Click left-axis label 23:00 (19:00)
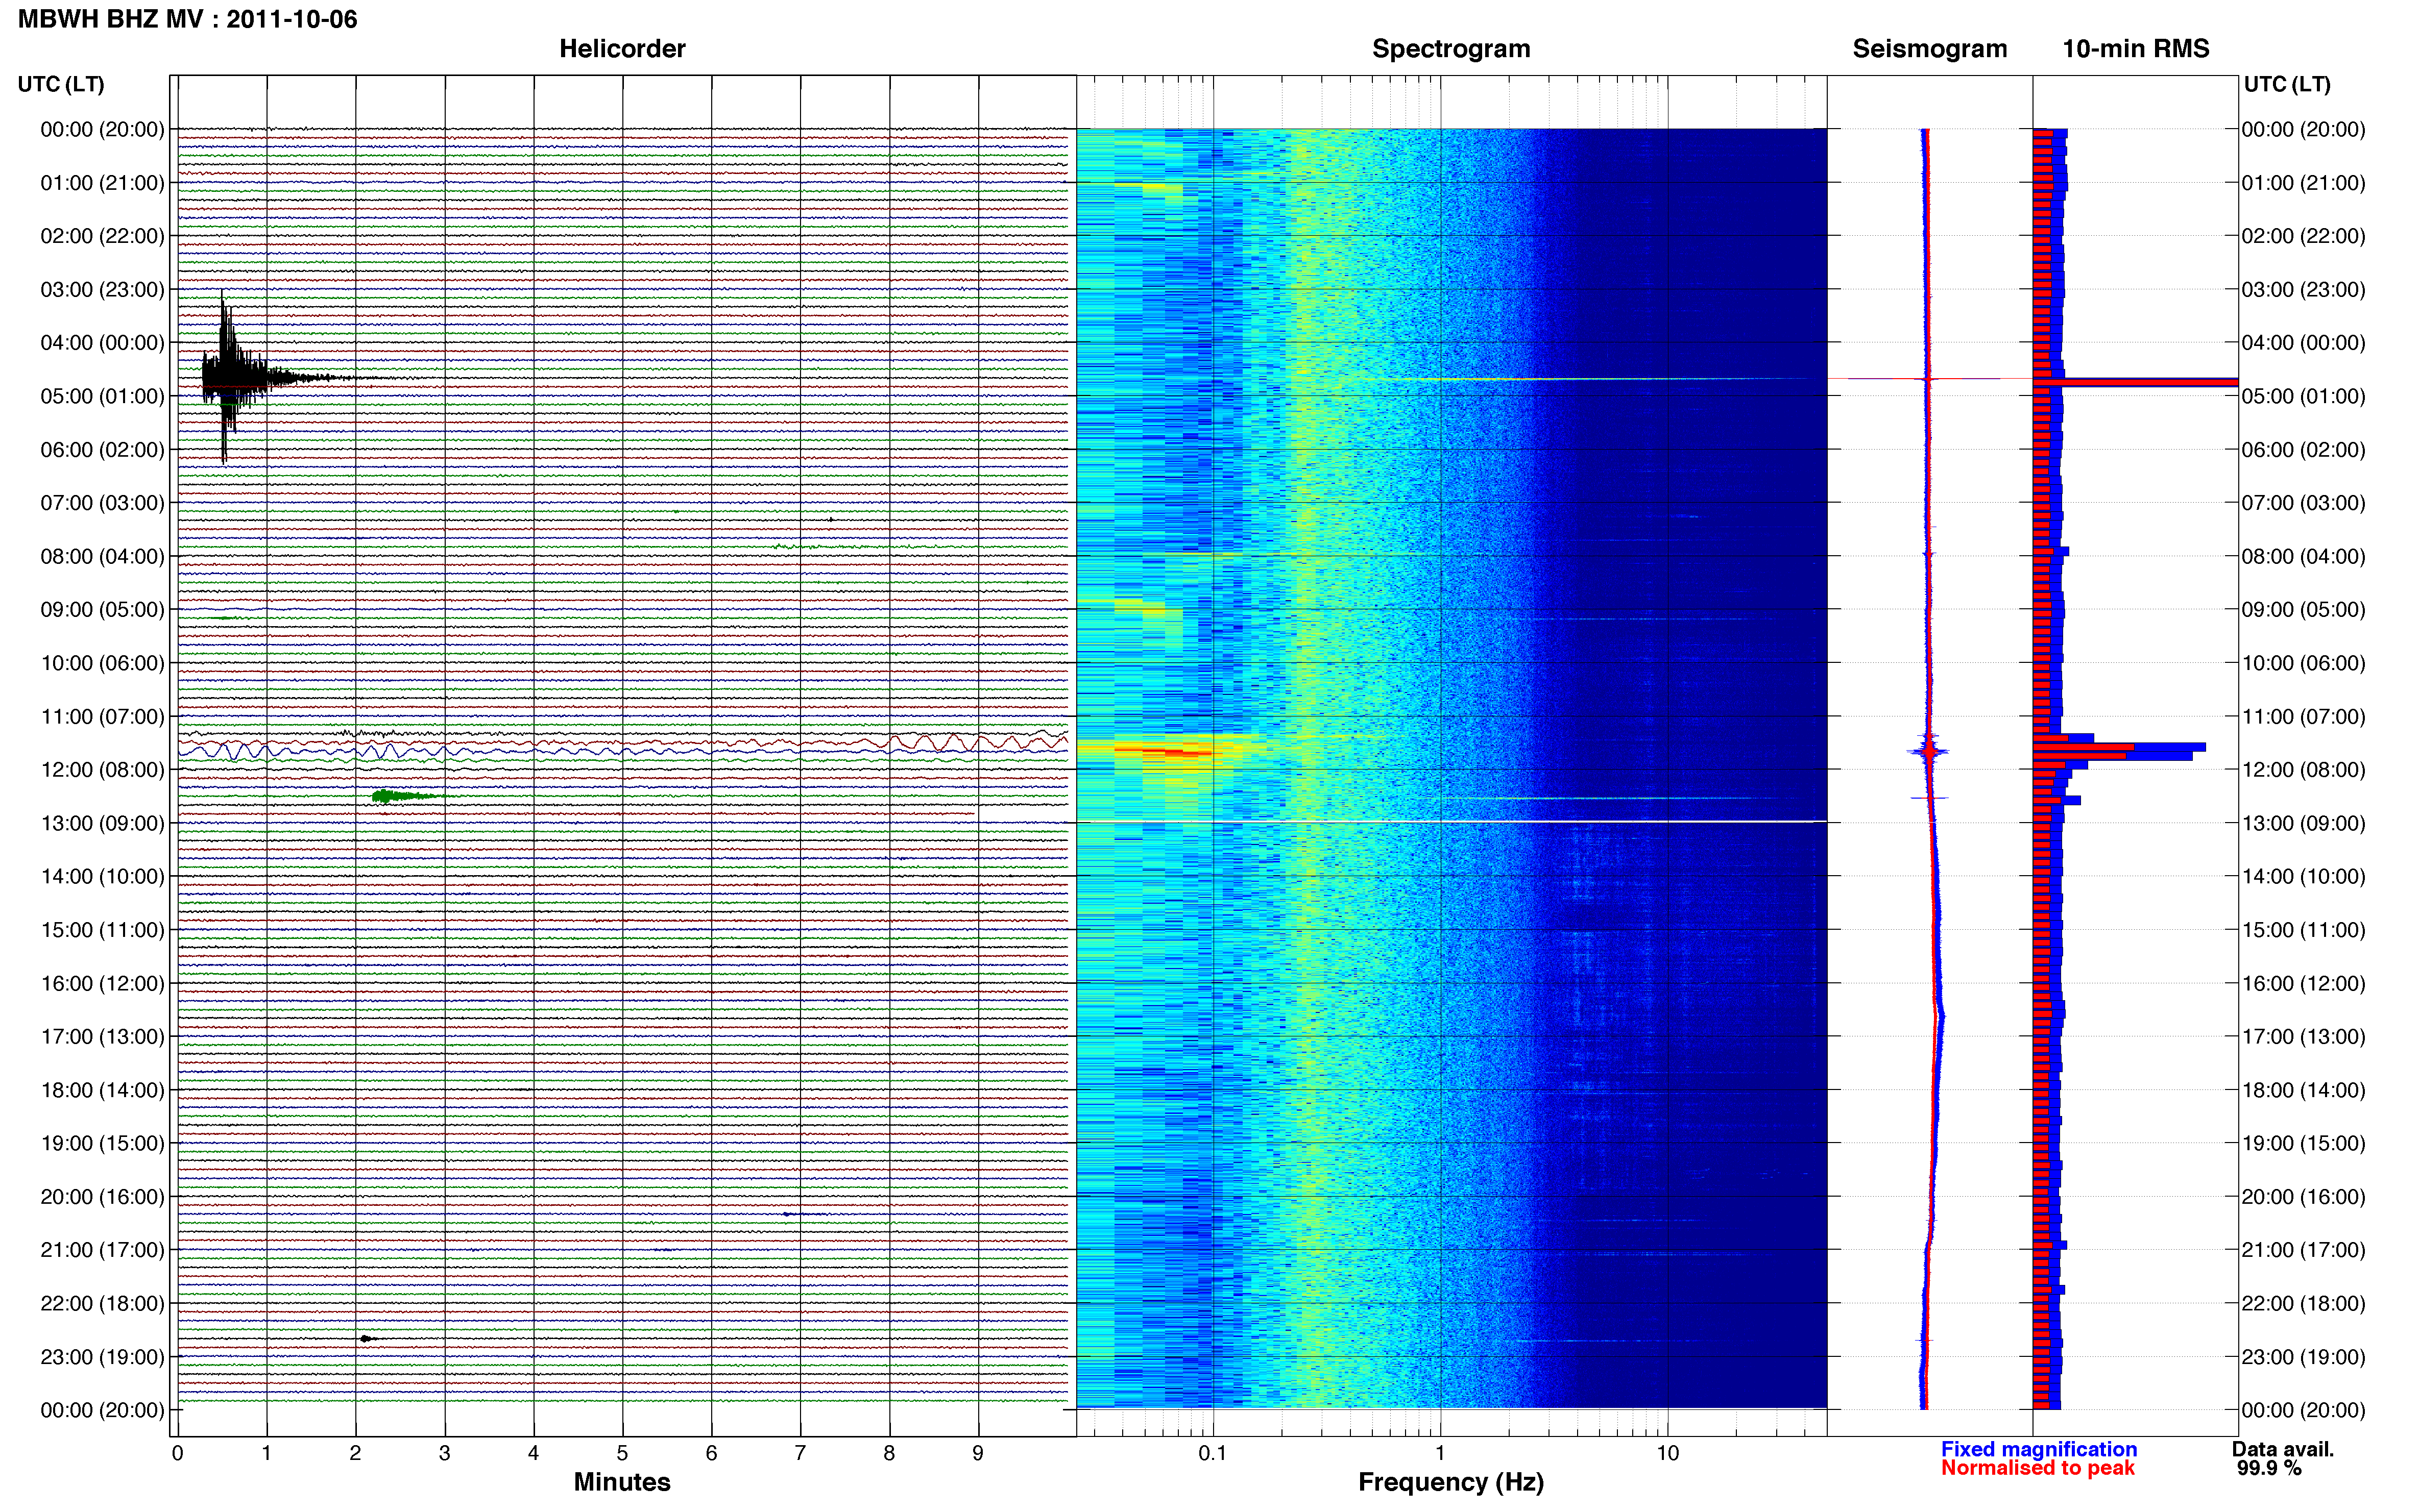 point(102,1357)
